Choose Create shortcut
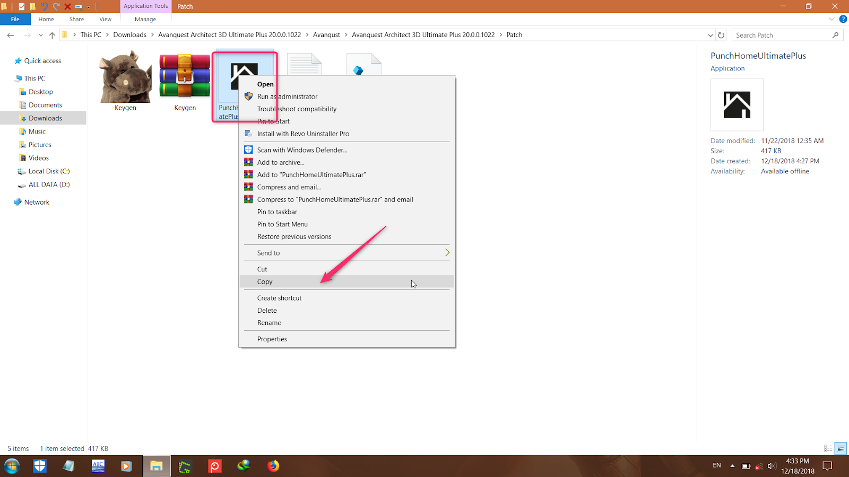Image resolution: width=849 pixels, height=477 pixels. 347,298
